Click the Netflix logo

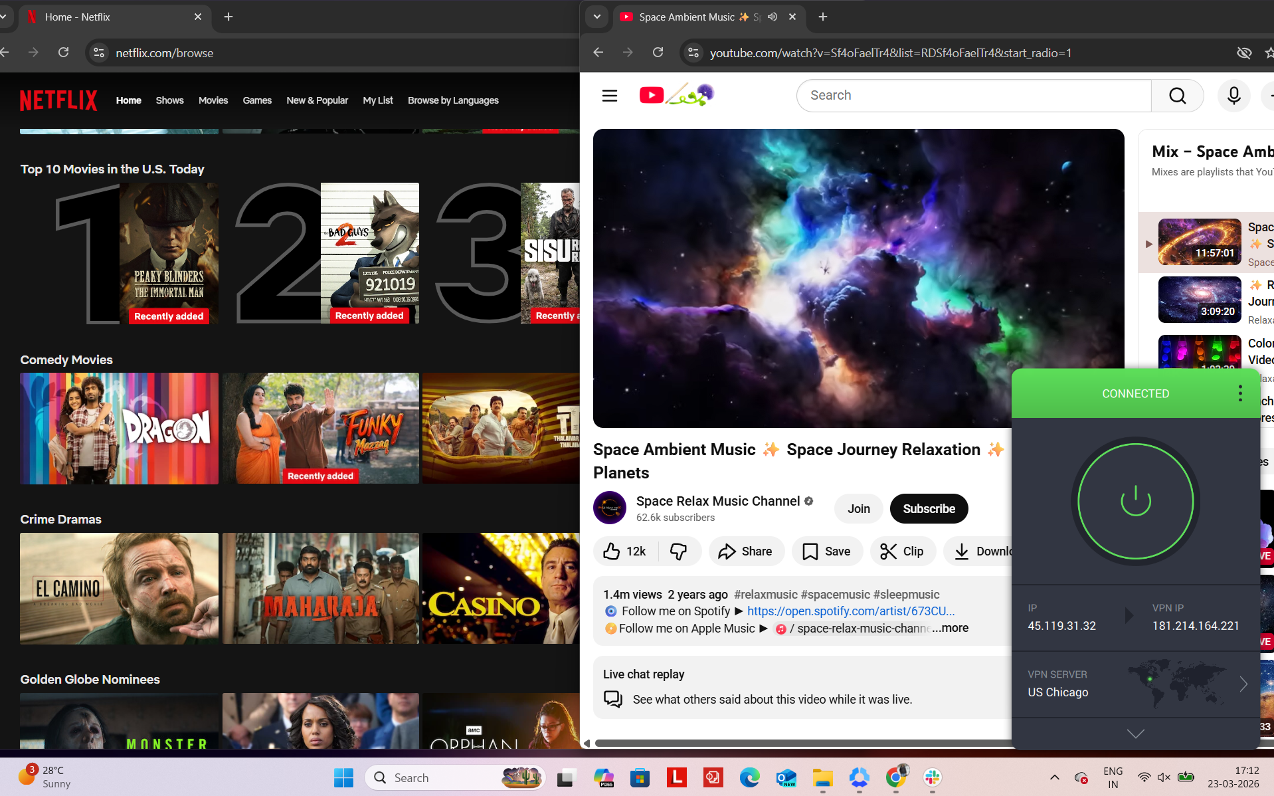click(58, 100)
